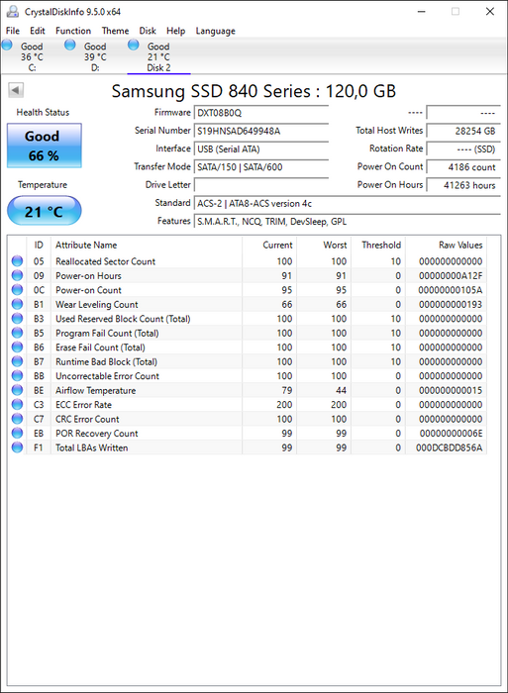
Task: Click status icon of POR Recovery Count row
Action: pyautogui.click(x=17, y=434)
